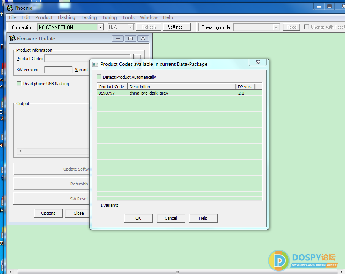
Task: Open the Operating mode dropdown
Action: [276, 27]
